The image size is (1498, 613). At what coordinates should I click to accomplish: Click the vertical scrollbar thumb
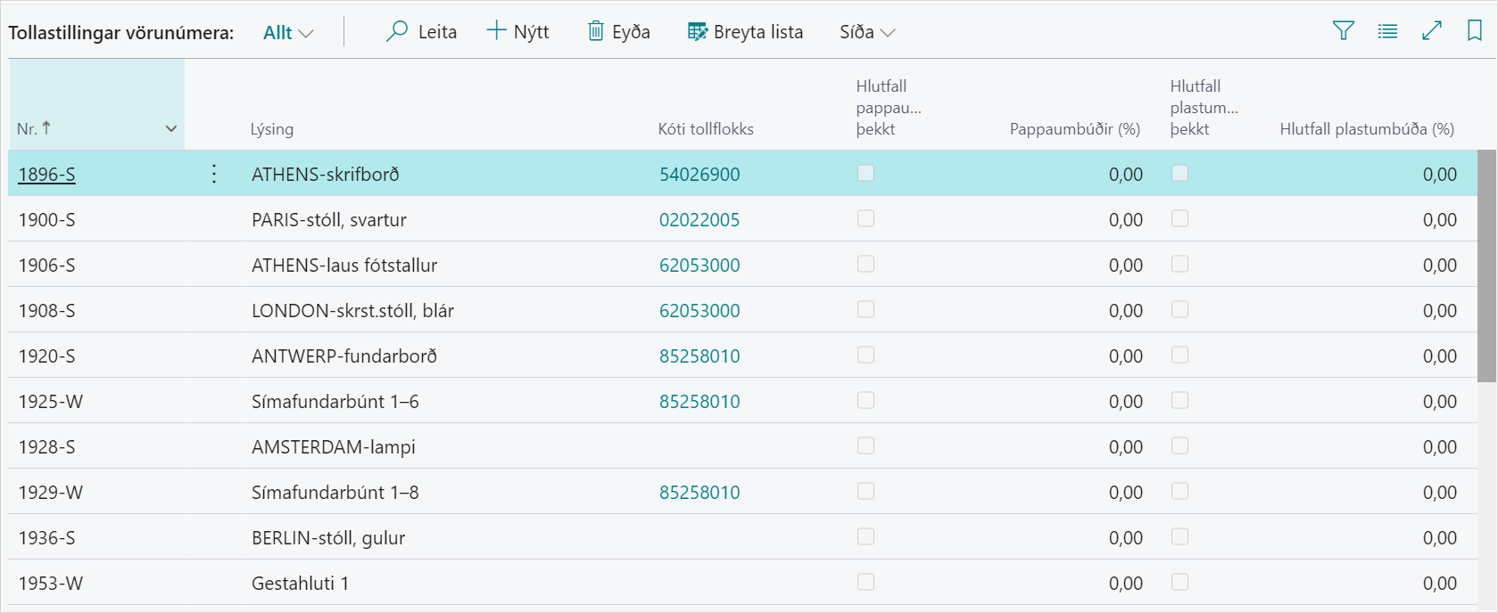1486,266
